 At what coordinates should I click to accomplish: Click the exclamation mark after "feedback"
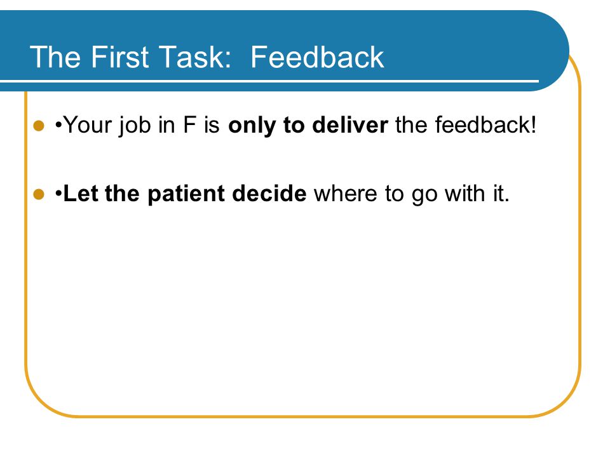click(533, 125)
